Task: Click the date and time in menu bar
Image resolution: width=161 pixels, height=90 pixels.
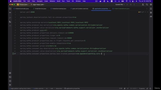Action: click(145, 1)
